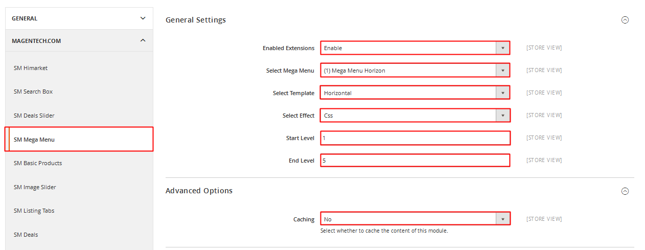
Task: Open the Caching dropdown
Action: (415, 219)
